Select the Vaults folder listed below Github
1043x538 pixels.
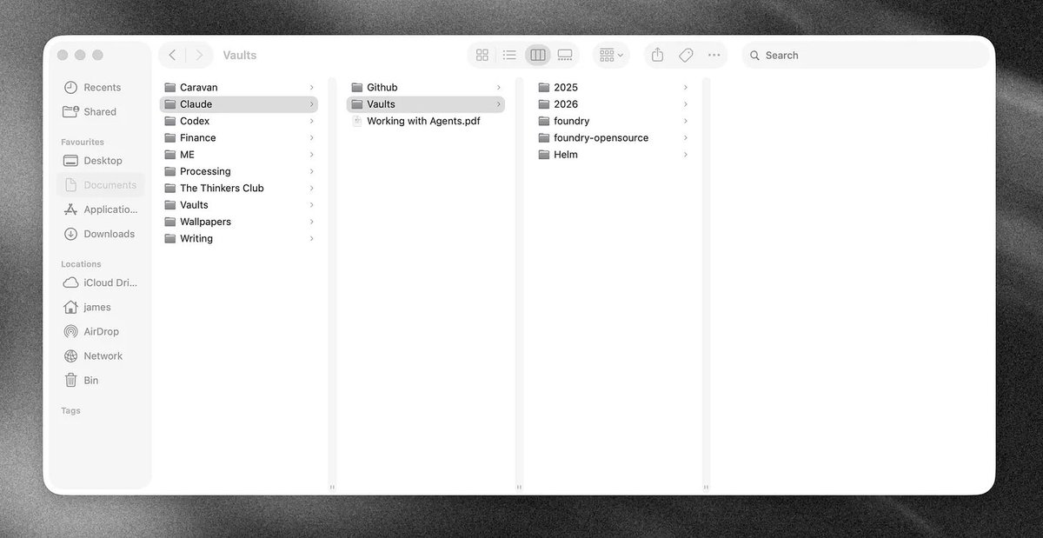426,104
